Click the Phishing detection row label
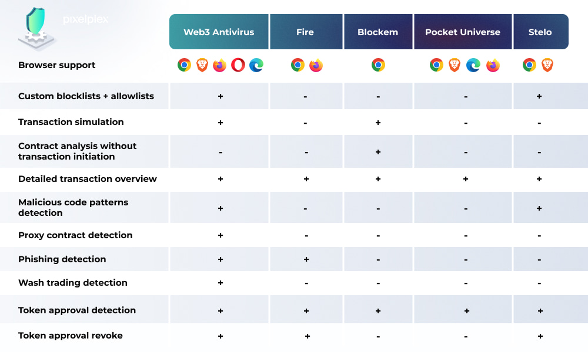 point(62,259)
